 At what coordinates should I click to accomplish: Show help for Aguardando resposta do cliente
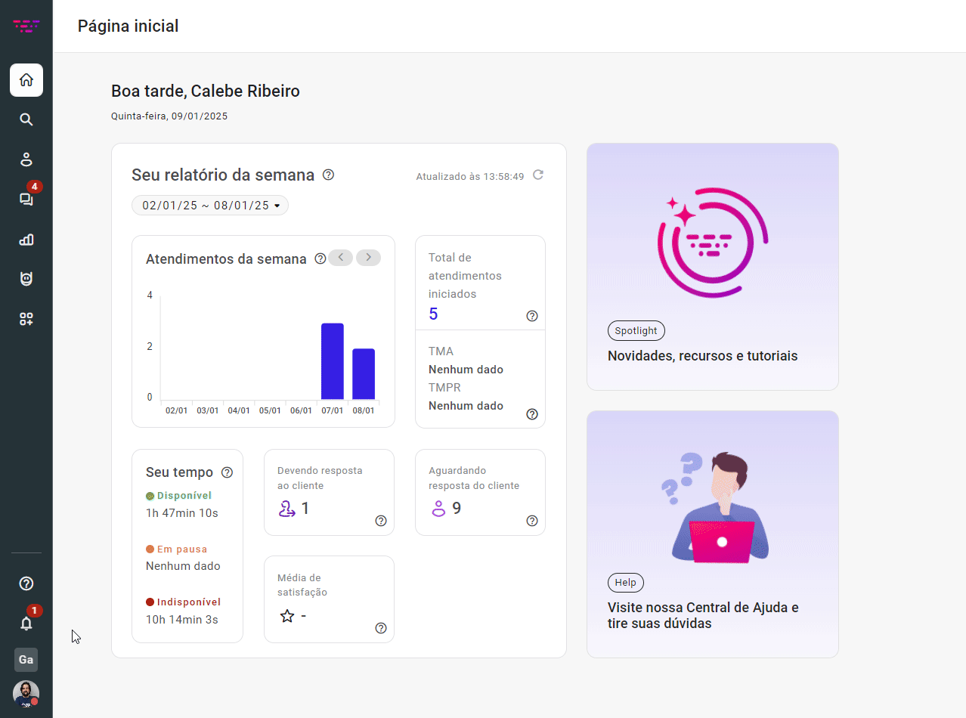point(532,521)
